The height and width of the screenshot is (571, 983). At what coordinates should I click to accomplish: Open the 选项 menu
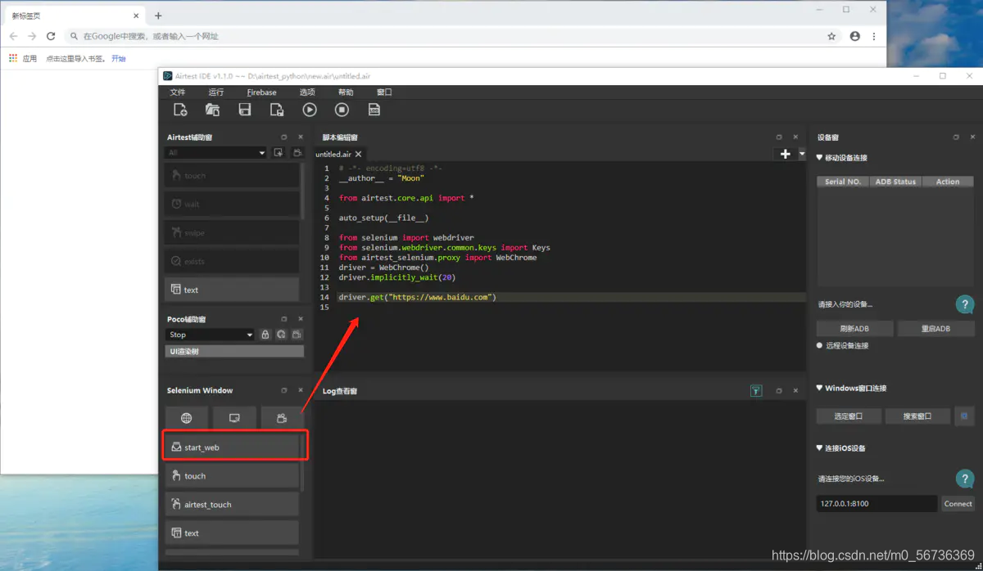point(307,92)
